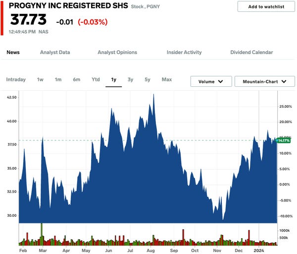The height and width of the screenshot is (254, 297).
Task: Switch chart to 1m range
Action: (58, 79)
